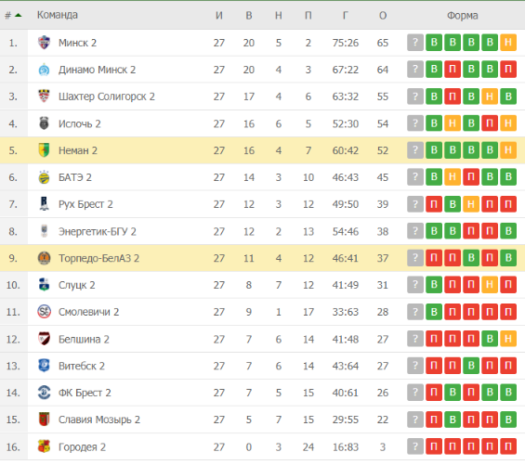Click the Форма column header
This screenshot has height=465, width=525.
463,16
